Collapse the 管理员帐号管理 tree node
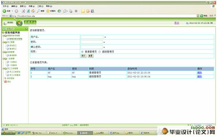 pos(3,36)
